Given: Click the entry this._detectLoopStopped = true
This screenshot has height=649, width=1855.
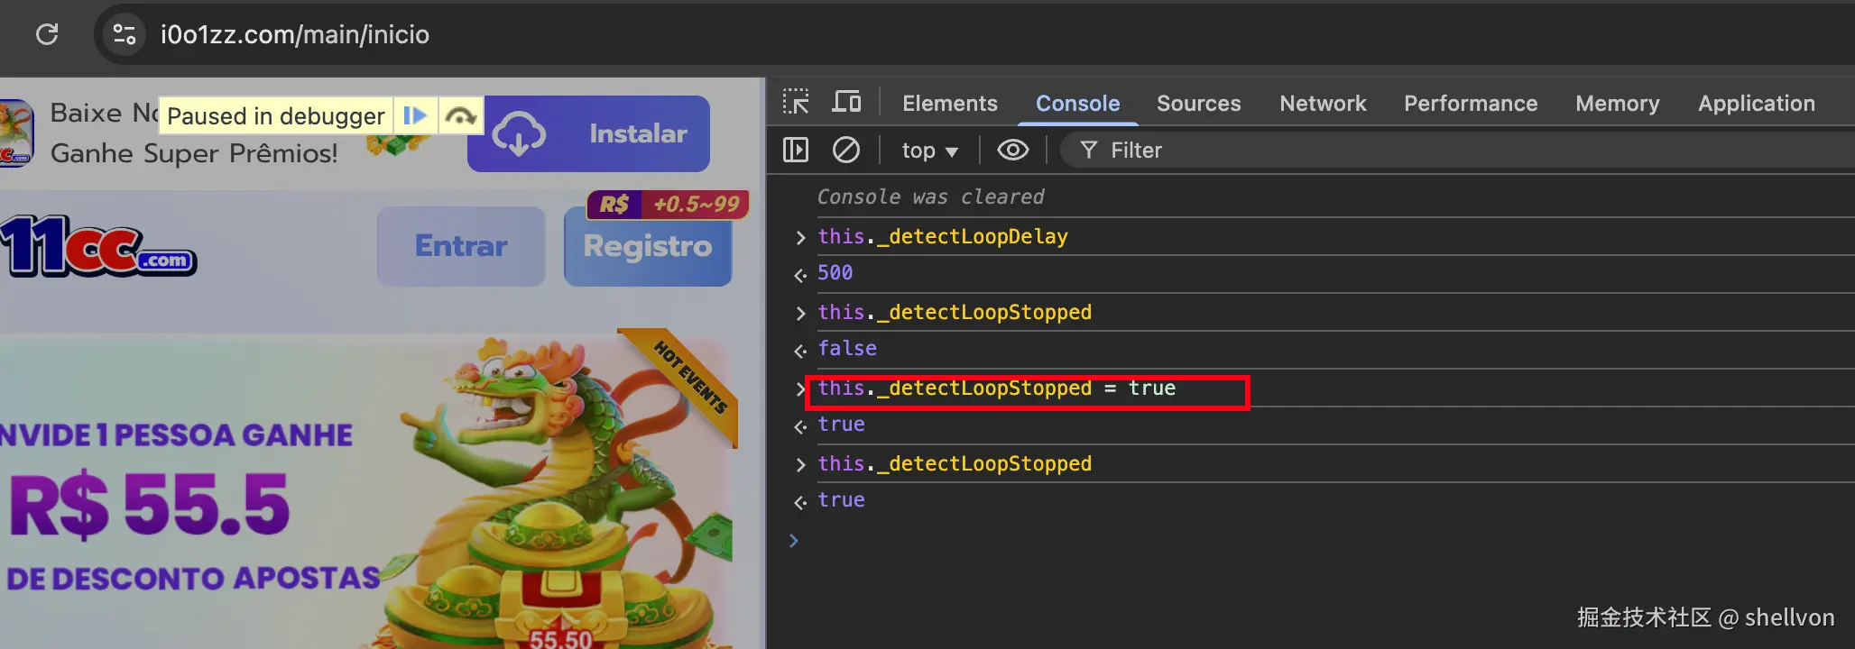Looking at the screenshot, I should 996,388.
